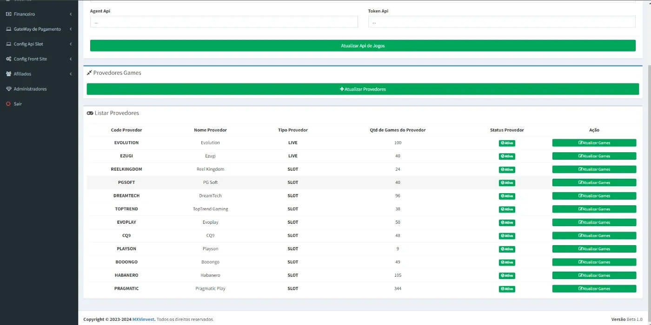This screenshot has width=651, height=325.
Task: Click the TopTrend Gaming provider name
Action: pos(210,209)
